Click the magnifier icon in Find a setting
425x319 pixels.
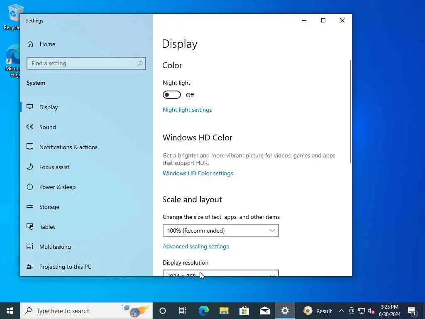click(x=140, y=64)
